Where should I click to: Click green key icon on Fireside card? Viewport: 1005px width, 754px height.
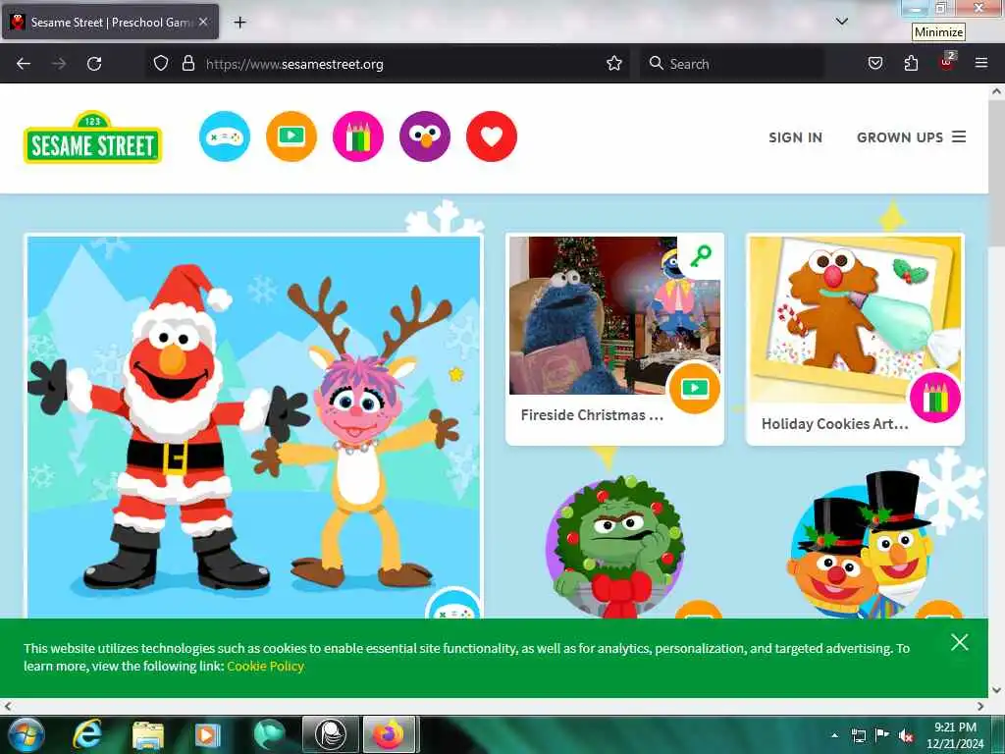[x=700, y=256]
